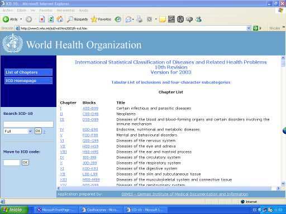The image size is (286, 214).
Task: Open the L00-L99 skin diseases block link
Action: coord(90,174)
